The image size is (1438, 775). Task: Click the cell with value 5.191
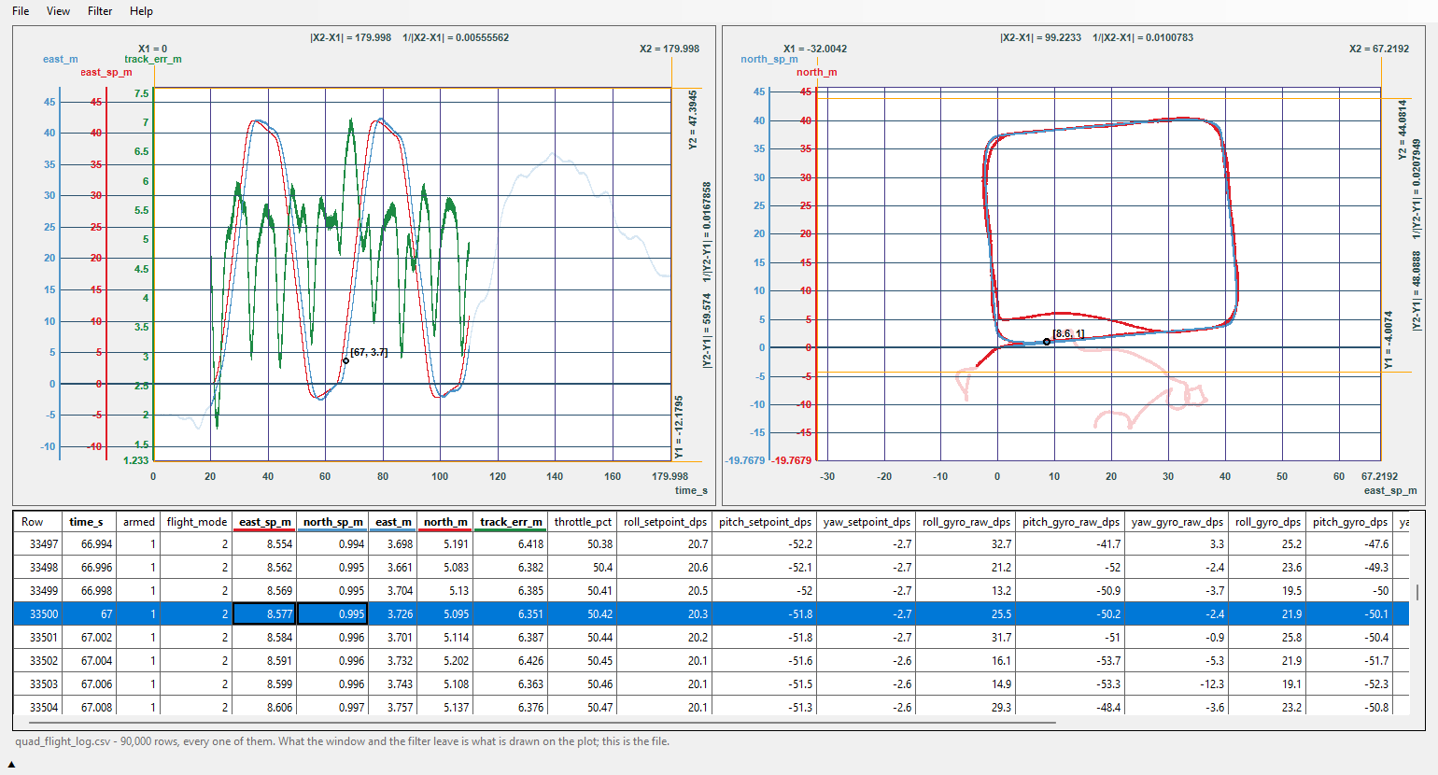click(x=444, y=544)
